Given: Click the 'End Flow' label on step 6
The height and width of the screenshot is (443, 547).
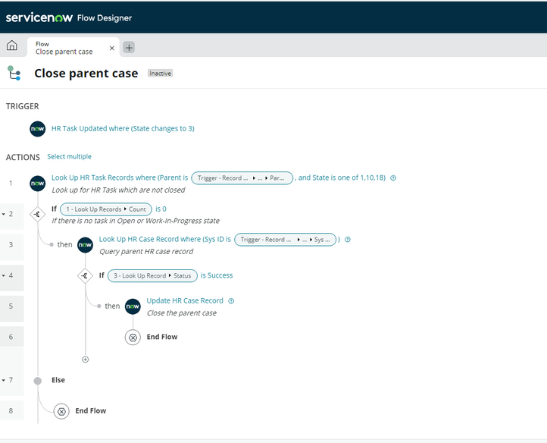Looking at the screenshot, I should pos(162,337).
